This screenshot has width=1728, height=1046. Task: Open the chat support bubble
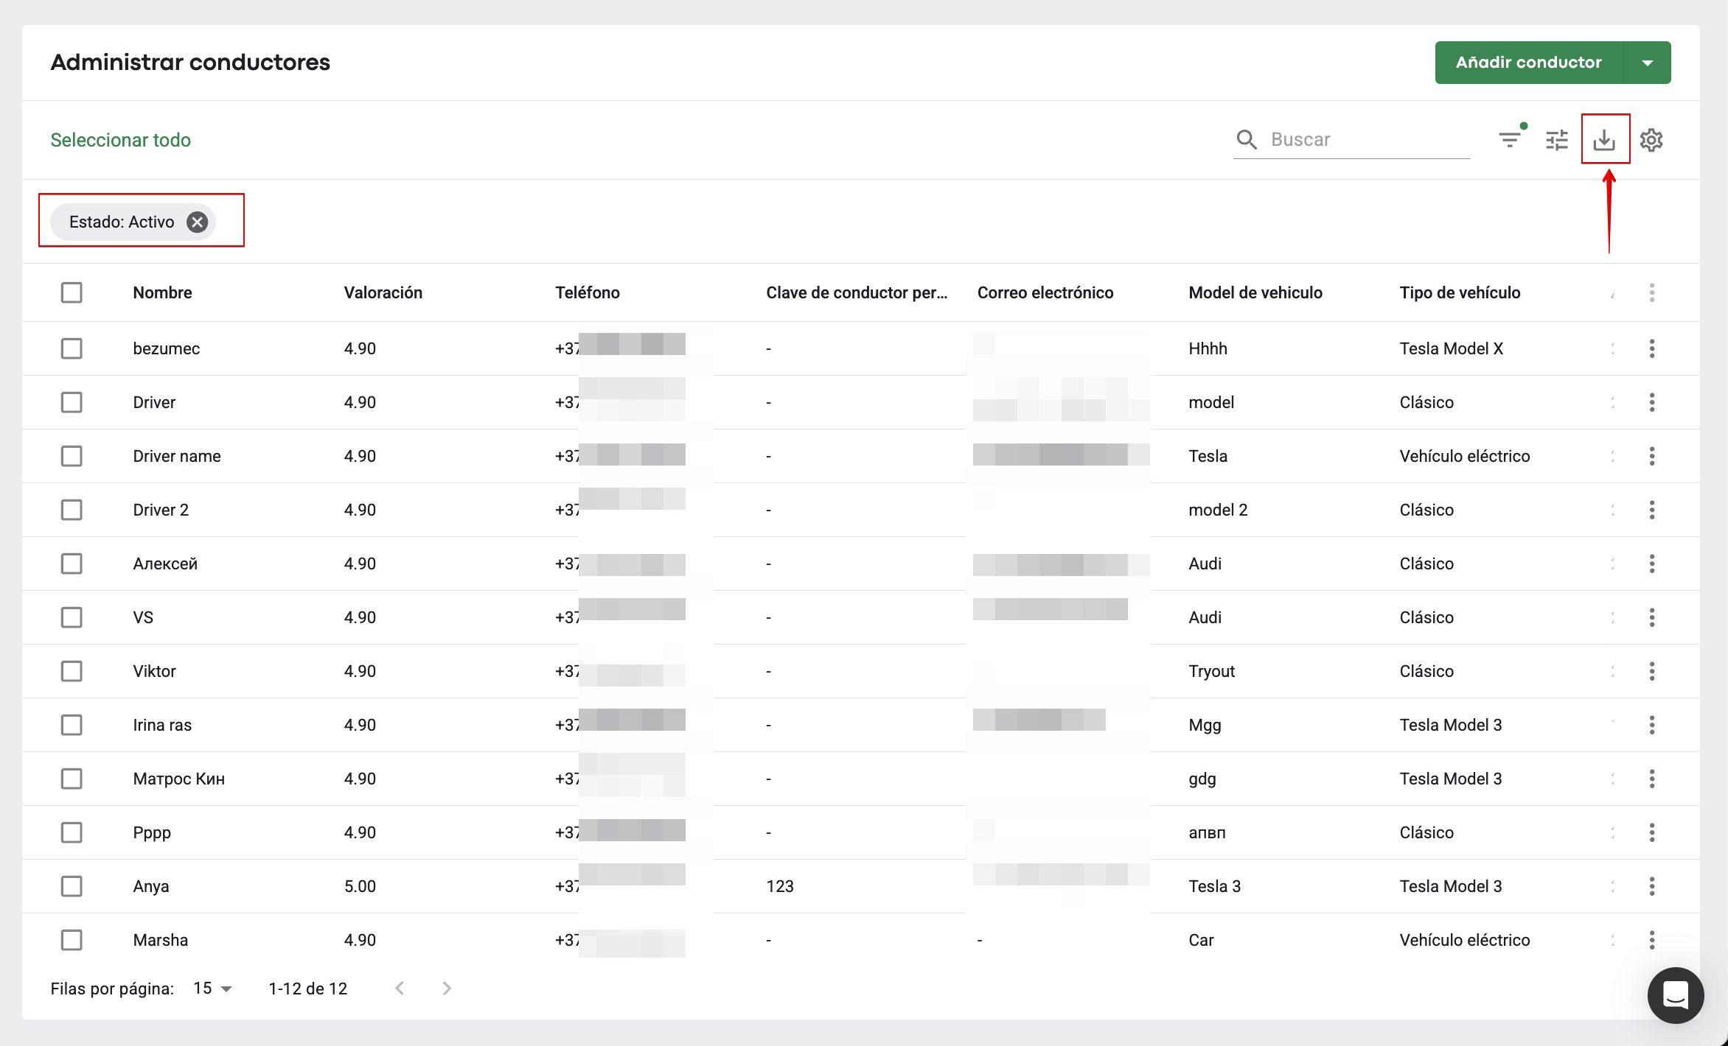(1675, 995)
